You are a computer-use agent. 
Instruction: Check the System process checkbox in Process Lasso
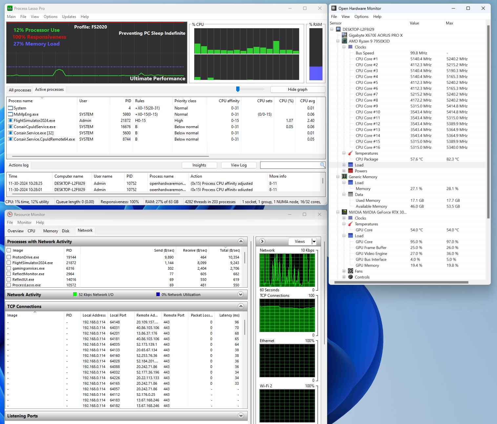[11, 108]
